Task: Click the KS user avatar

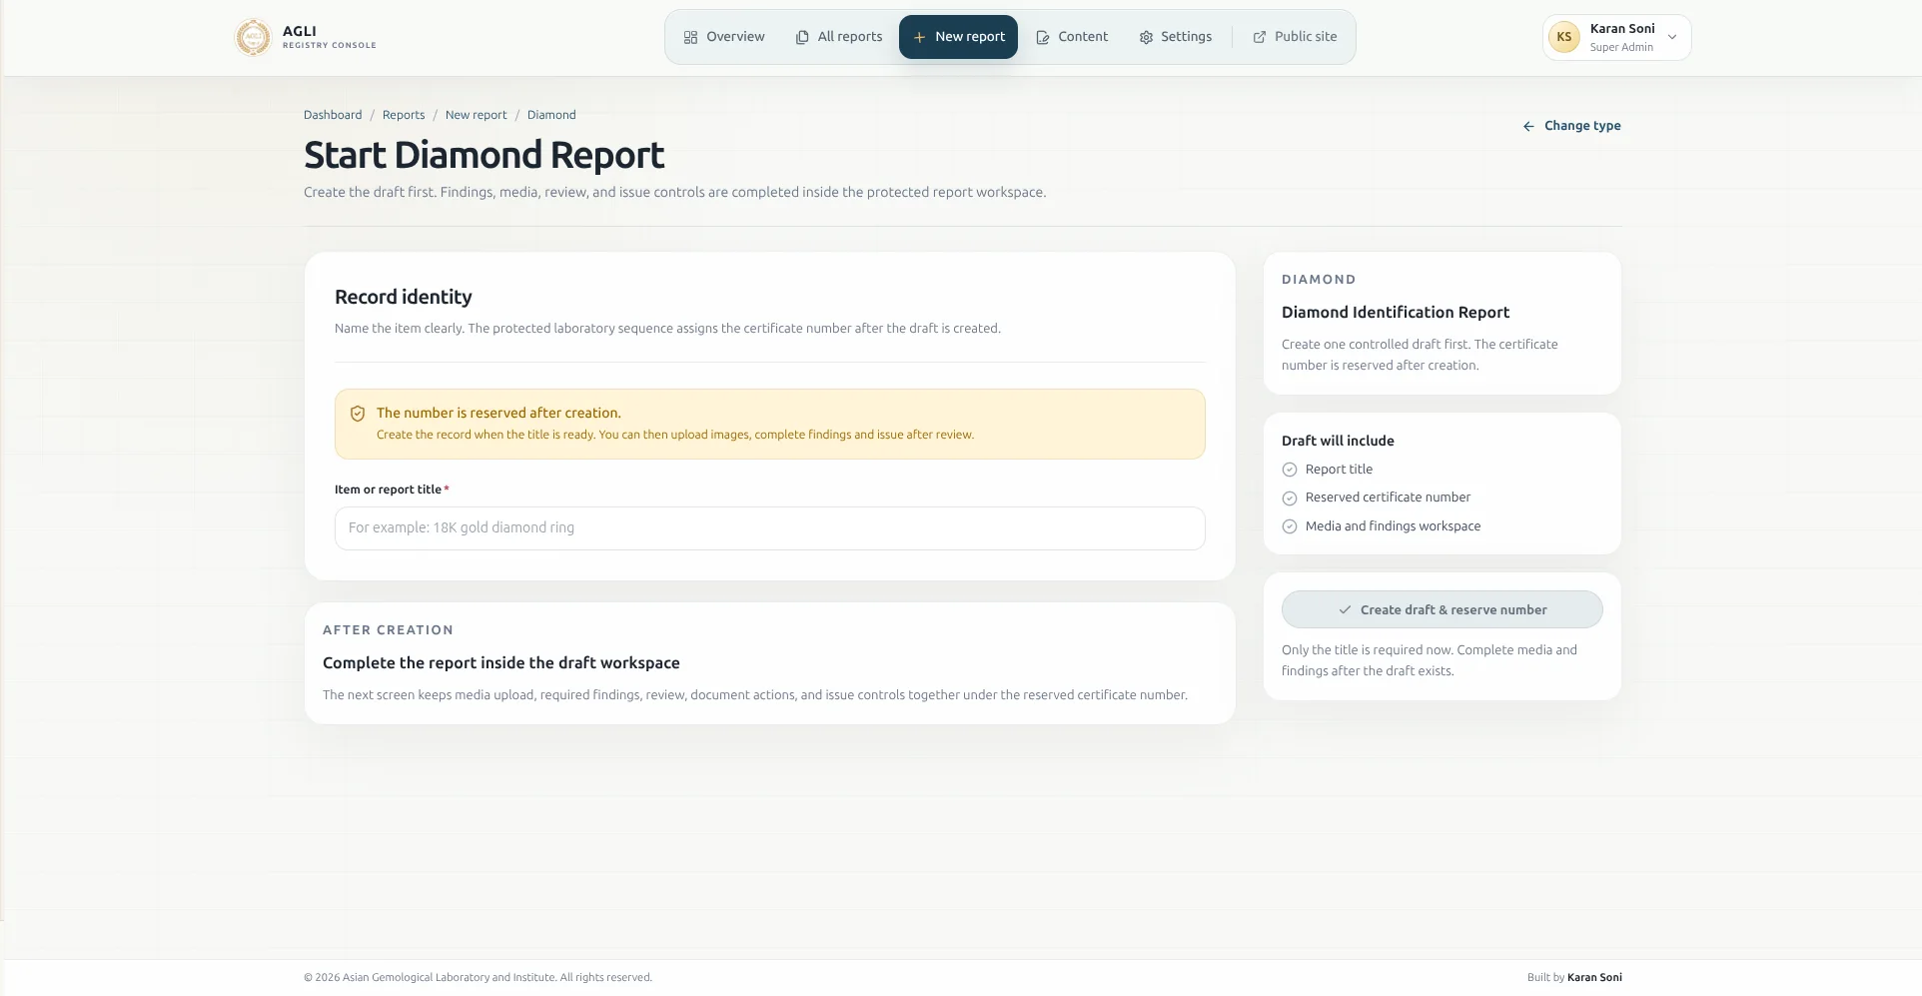Action: [x=1564, y=37]
